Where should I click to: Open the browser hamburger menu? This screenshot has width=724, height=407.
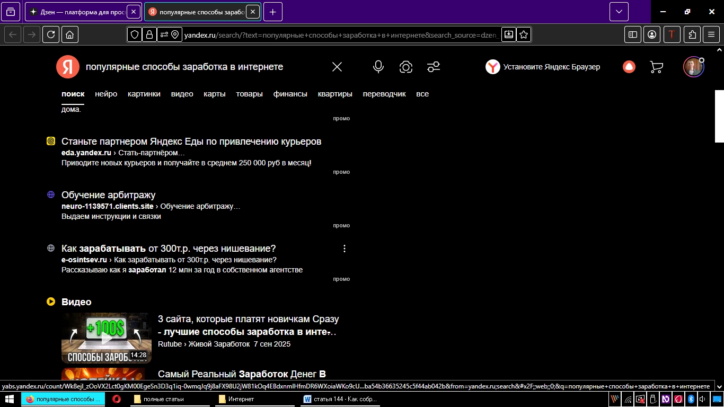coord(711,34)
